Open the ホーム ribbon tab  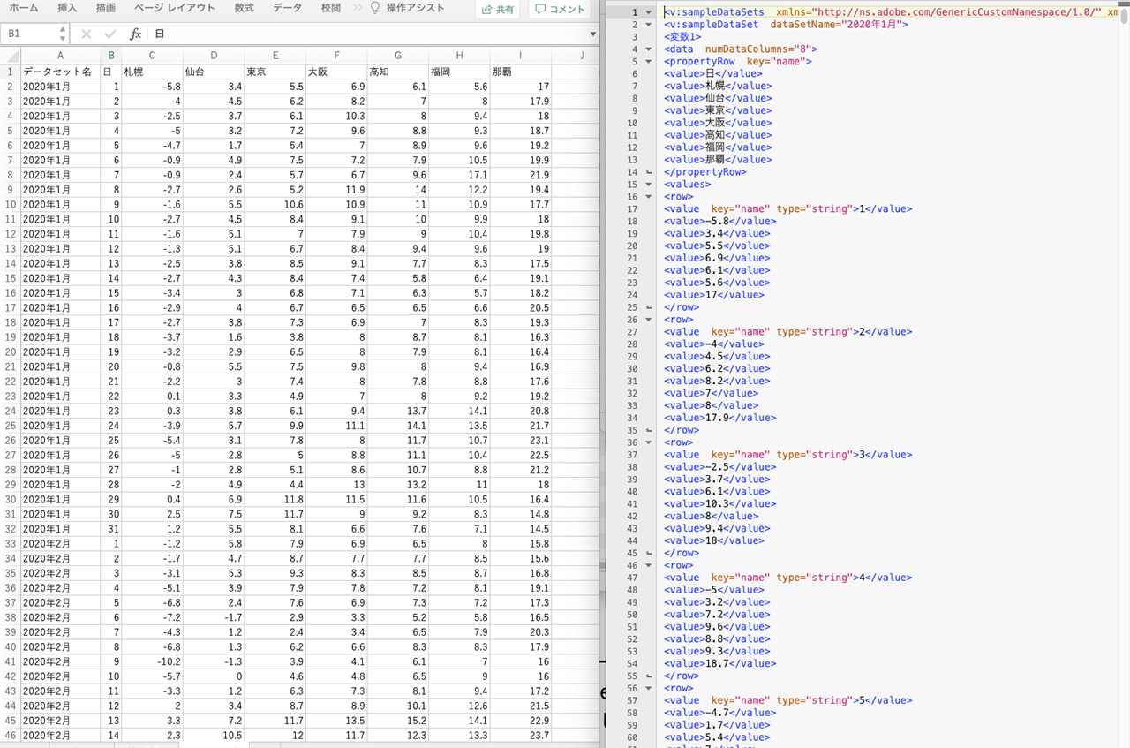pos(24,8)
